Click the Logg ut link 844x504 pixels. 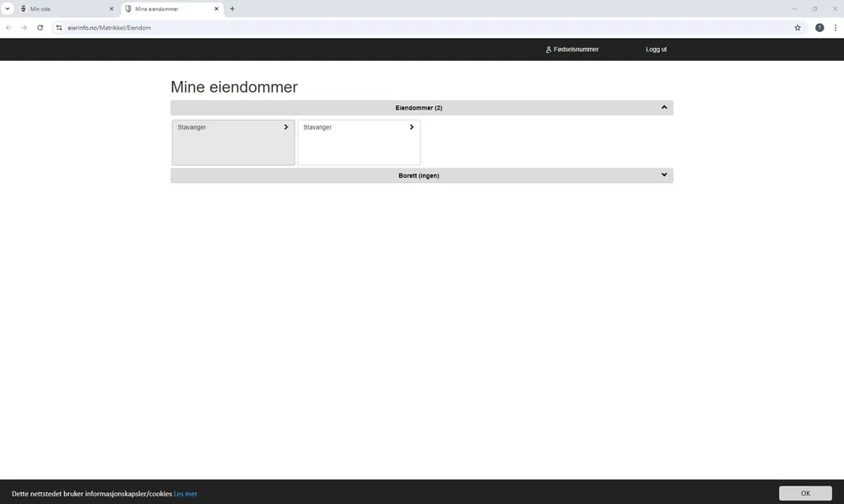[656, 50]
